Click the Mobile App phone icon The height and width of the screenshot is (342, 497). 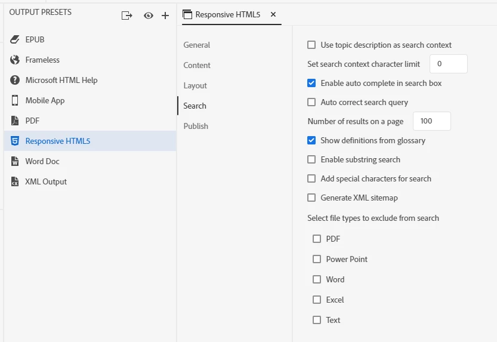click(15, 100)
